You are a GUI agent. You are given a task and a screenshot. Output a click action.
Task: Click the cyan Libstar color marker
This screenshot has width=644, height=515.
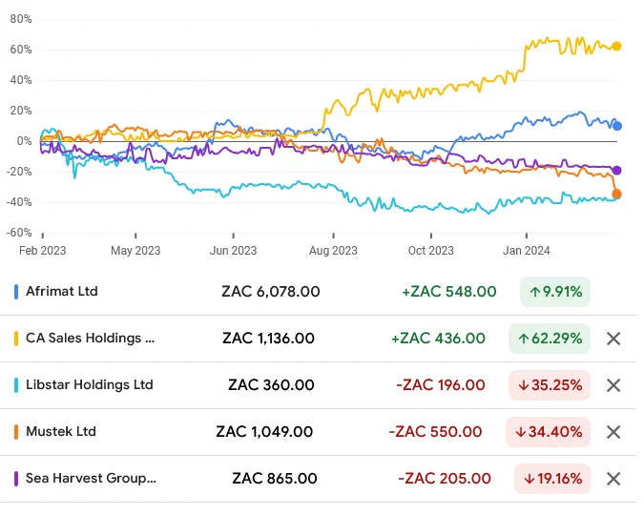pyautogui.click(x=16, y=385)
